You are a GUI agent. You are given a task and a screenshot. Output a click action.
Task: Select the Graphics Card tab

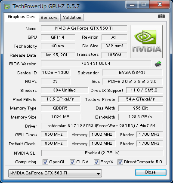point(22,17)
